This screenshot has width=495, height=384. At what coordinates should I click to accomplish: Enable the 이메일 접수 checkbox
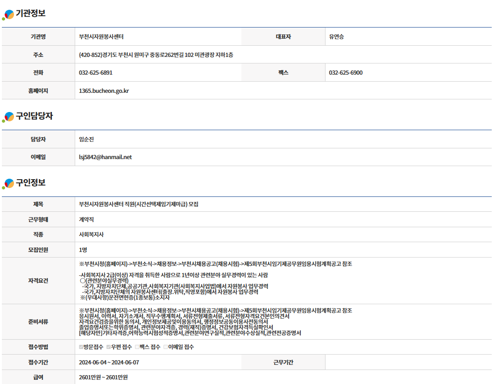coord(165,347)
